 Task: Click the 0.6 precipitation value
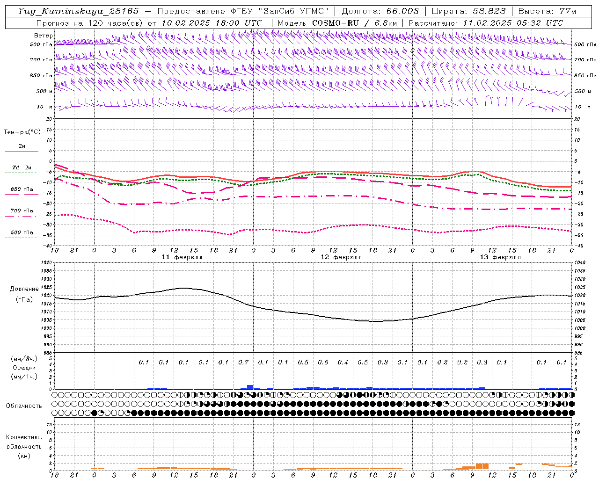323,363
